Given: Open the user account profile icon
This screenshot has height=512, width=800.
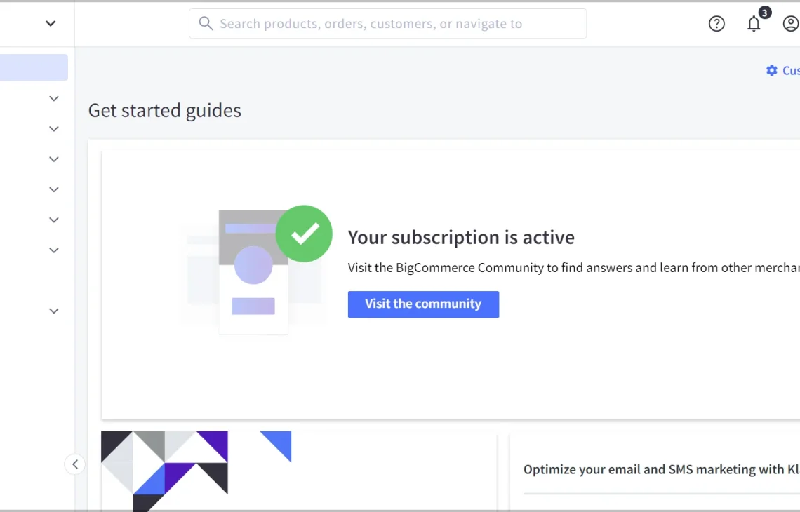Looking at the screenshot, I should coord(791,23).
